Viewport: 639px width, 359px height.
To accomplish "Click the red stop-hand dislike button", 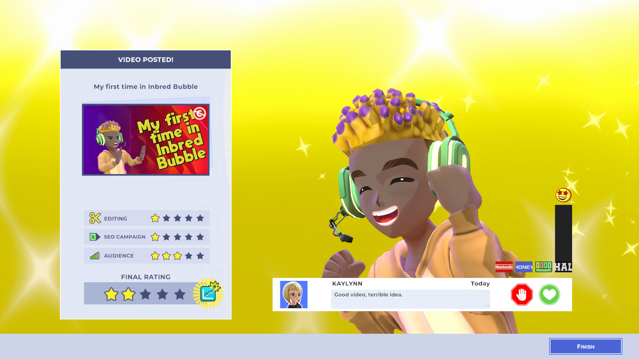I will point(522,295).
